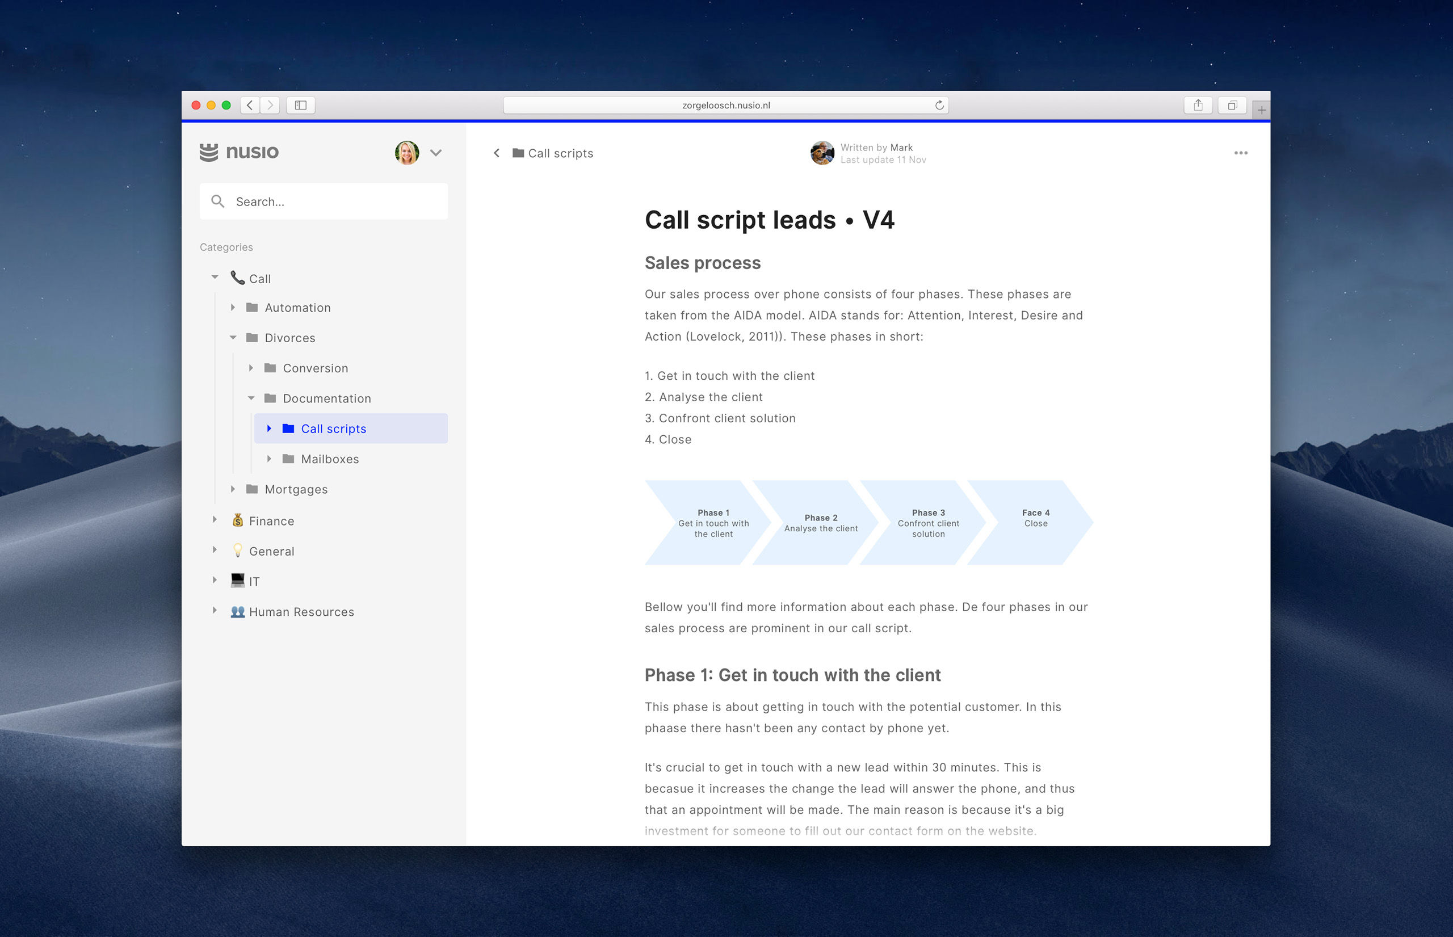Select Documentation in the sidebar tree
The image size is (1453, 937).
pyautogui.click(x=327, y=398)
